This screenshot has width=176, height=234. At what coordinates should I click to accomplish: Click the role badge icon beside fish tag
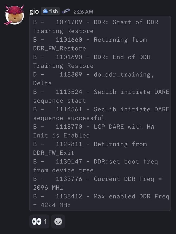(65, 11)
